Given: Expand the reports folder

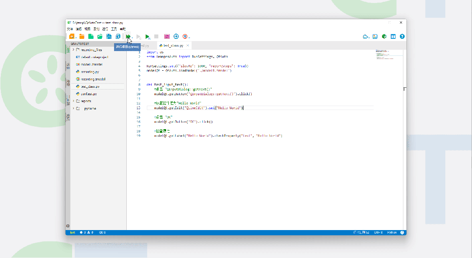Looking at the screenshot, I should tap(73, 101).
